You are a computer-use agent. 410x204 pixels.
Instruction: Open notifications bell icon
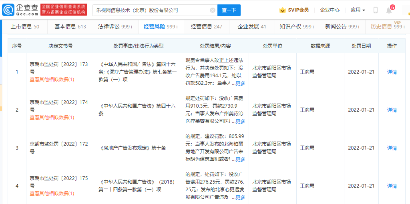click(x=389, y=10)
